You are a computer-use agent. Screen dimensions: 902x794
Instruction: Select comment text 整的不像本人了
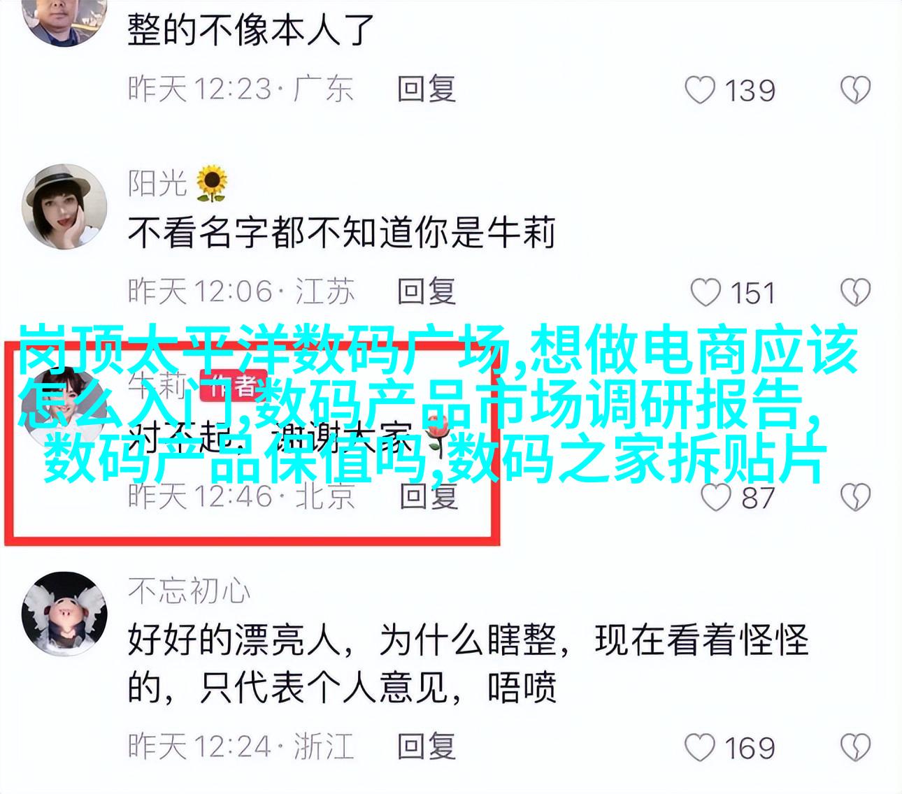252,30
